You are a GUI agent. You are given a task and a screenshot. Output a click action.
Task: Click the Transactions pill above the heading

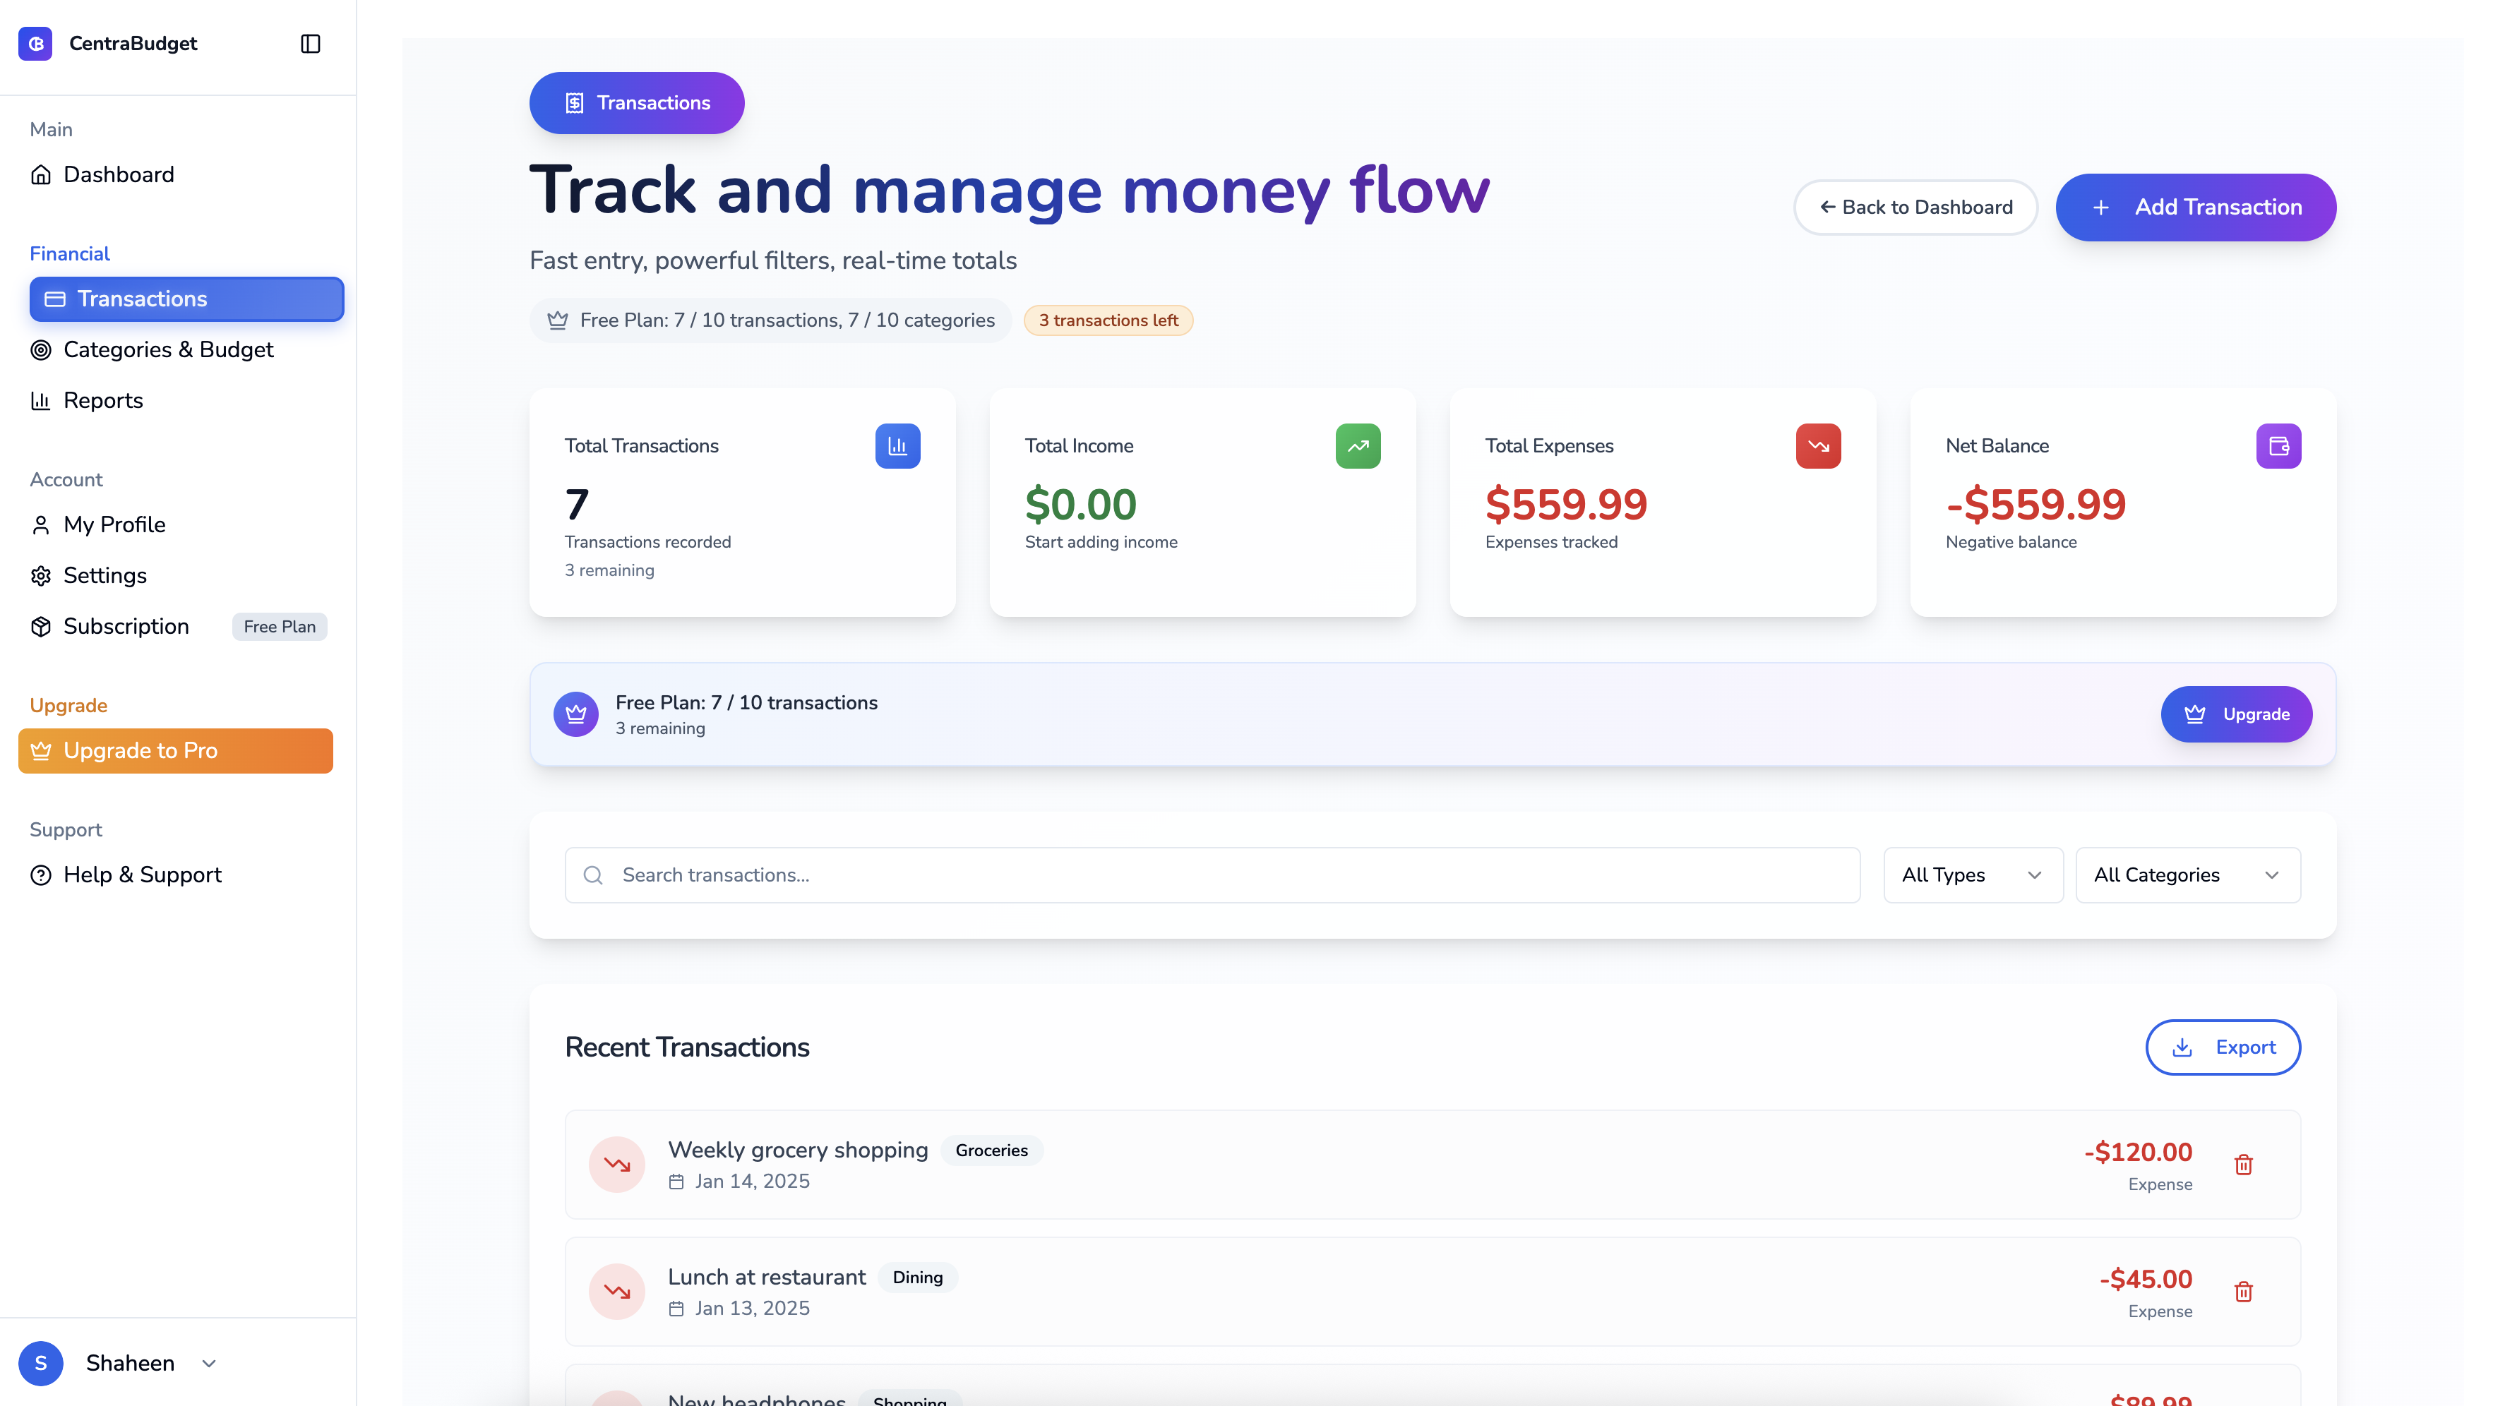pyautogui.click(x=637, y=103)
